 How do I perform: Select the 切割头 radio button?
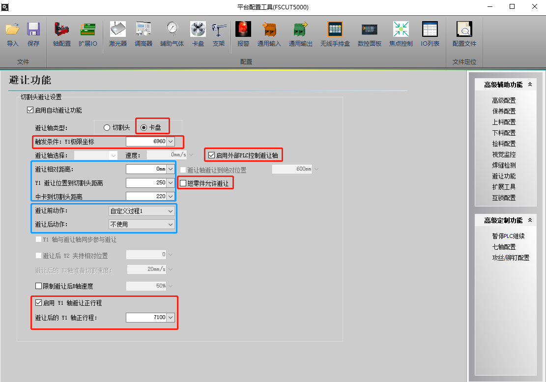point(107,127)
